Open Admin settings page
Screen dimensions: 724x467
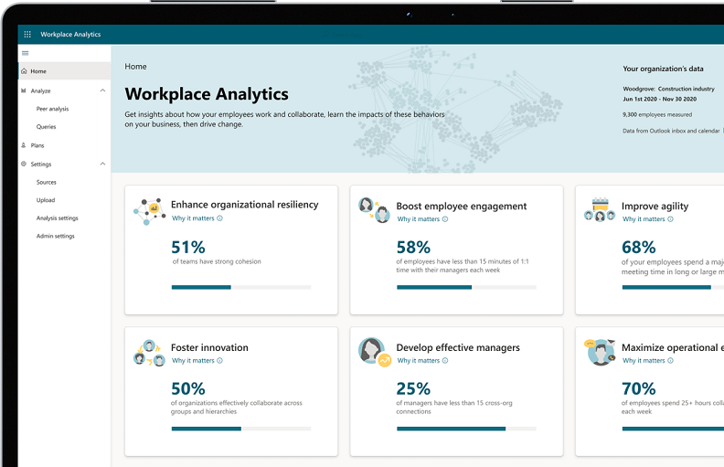pos(56,236)
